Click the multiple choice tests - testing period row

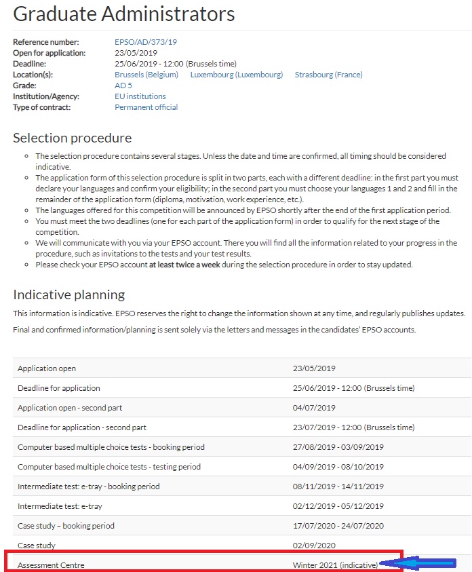[x=109, y=467]
